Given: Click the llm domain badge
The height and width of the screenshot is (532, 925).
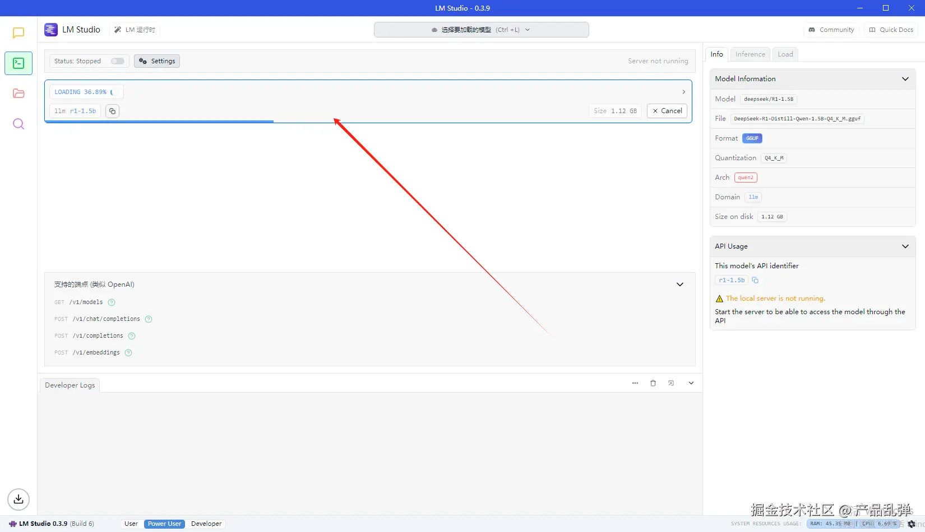Looking at the screenshot, I should pyautogui.click(x=753, y=197).
